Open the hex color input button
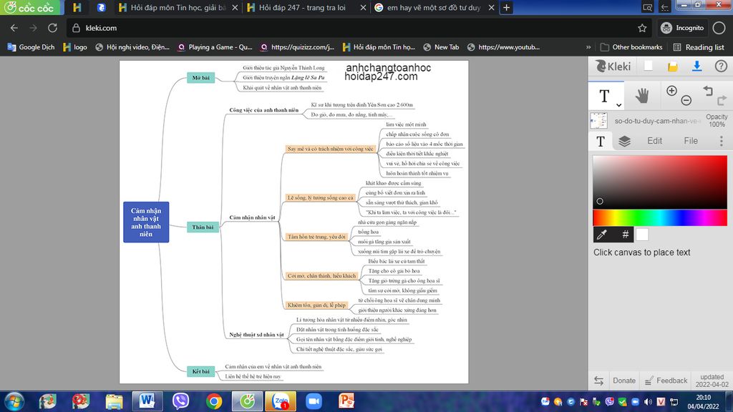This screenshot has height=412, width=733. [x=625, y=235]
